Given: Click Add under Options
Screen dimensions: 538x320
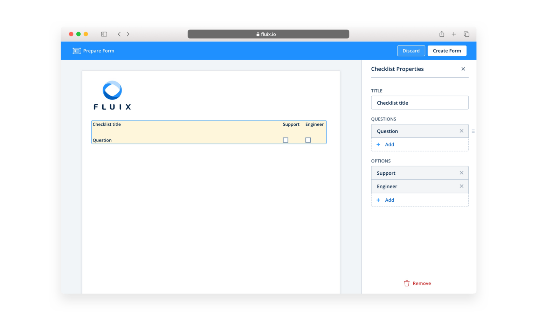Looking at the screenshot, I should [x=385, y=200].
